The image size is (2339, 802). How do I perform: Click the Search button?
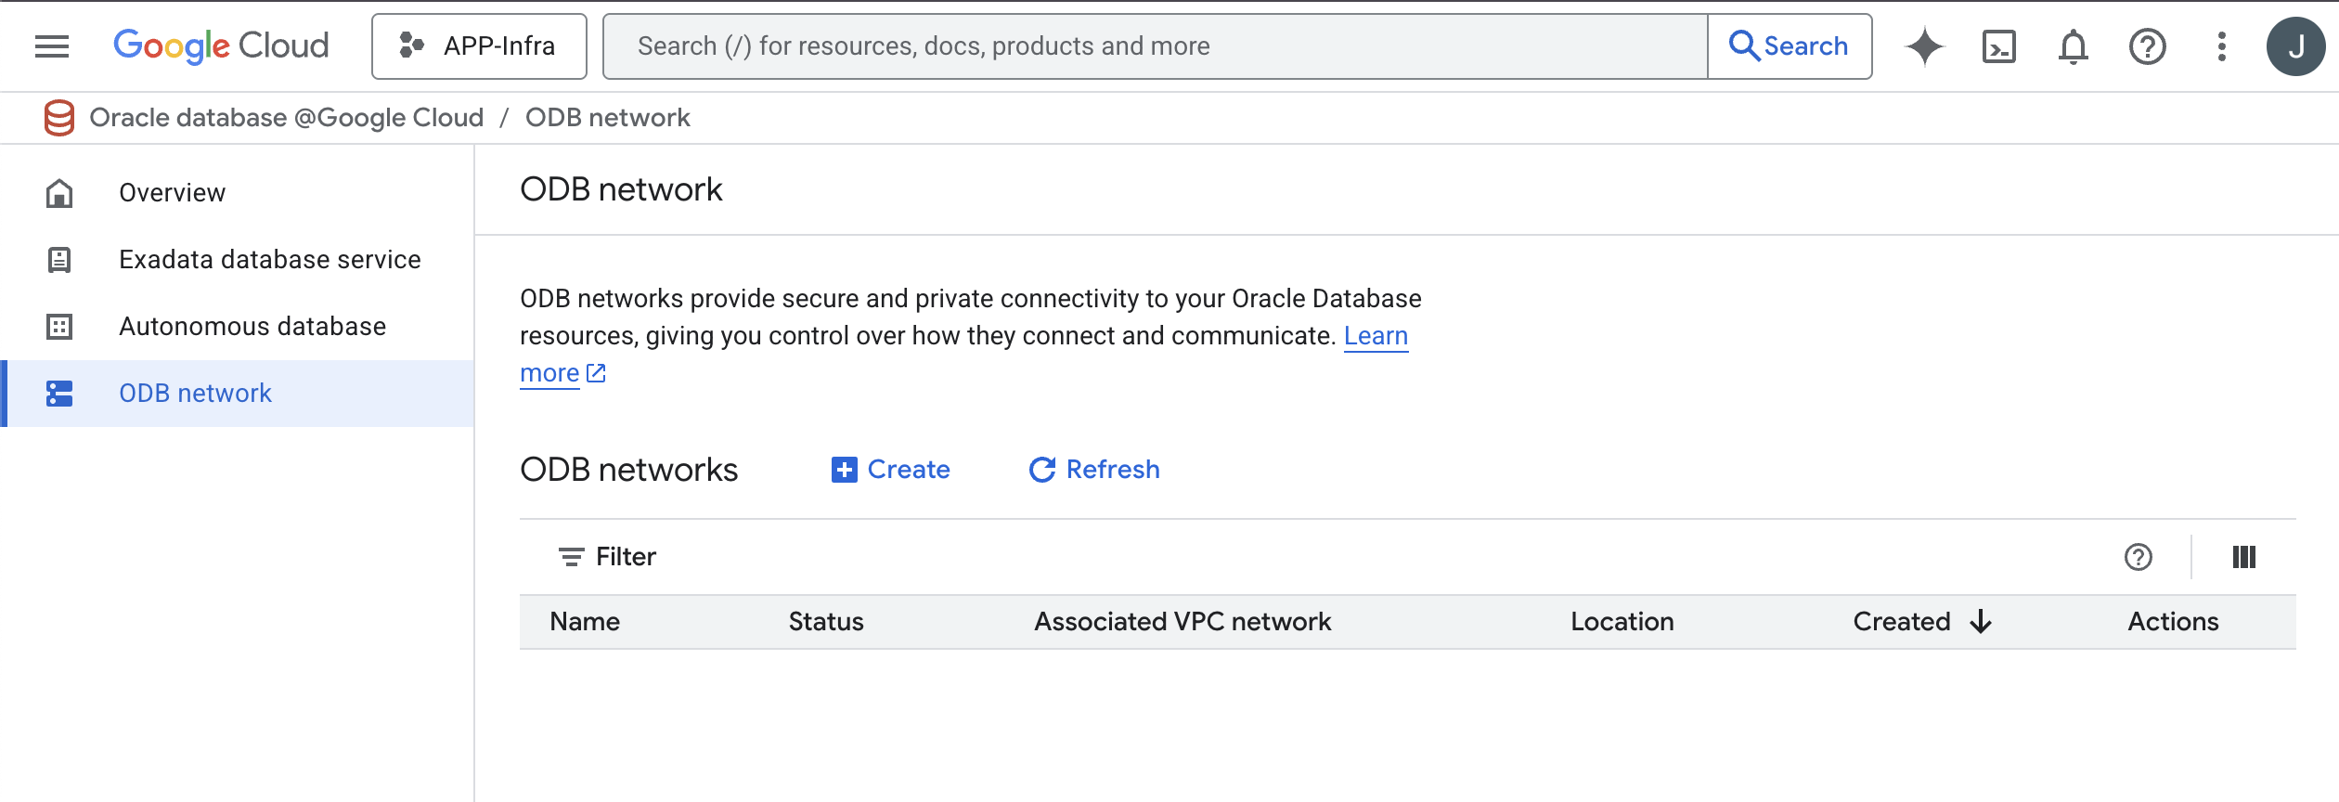click(1790, 46)
